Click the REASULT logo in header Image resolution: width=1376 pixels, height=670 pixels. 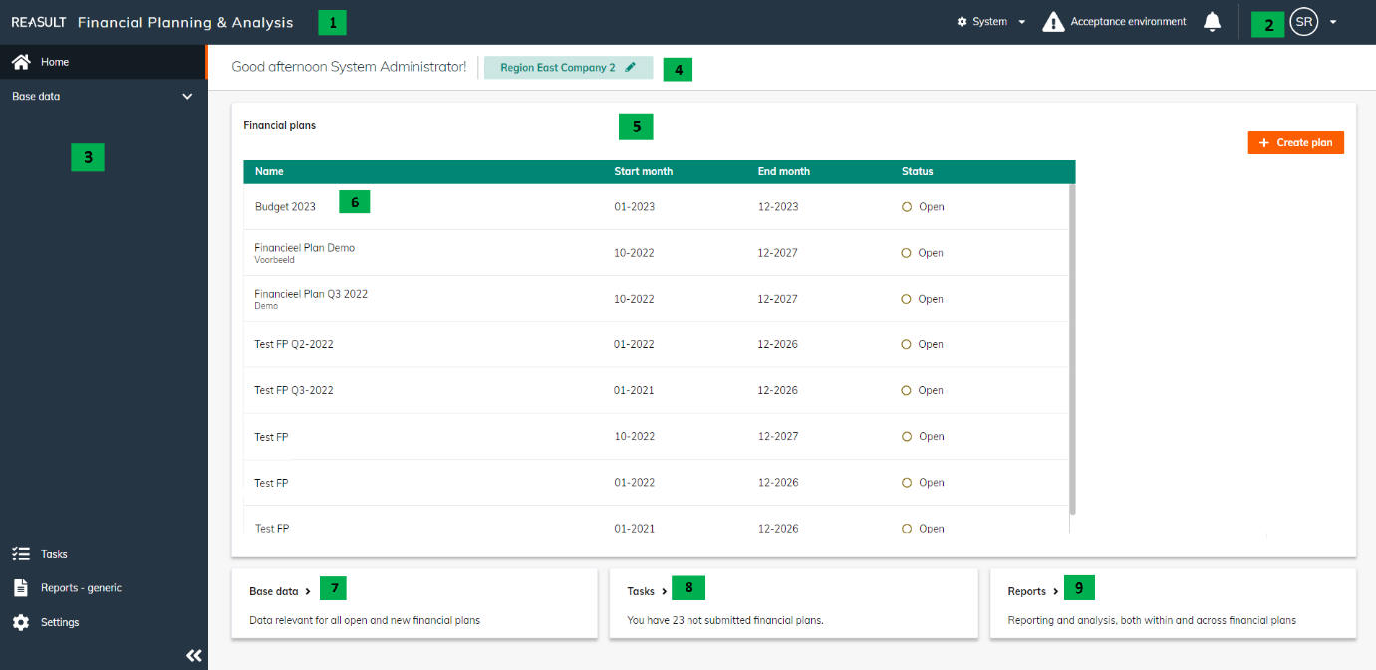(38, 20)
